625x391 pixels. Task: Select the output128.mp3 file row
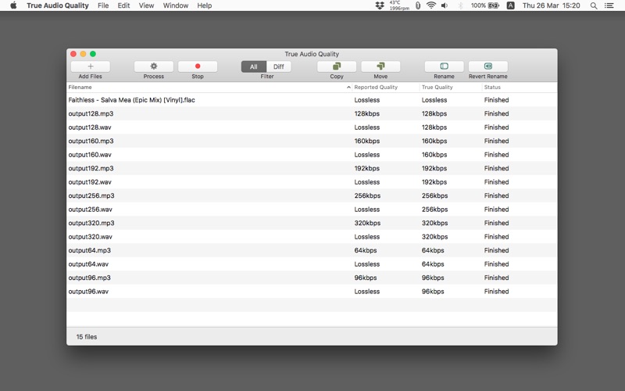(x=312, y=113)
